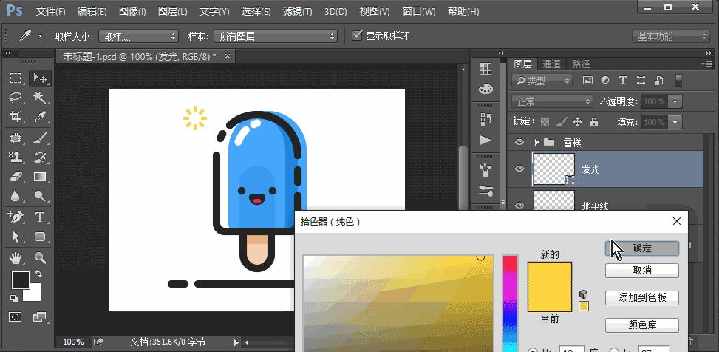Select the Zoom tool

(41, 258)
